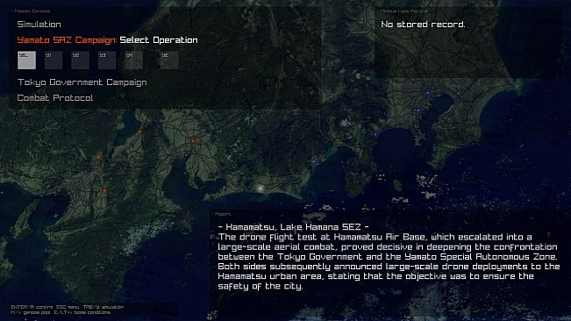Select the second operation tile
Screen dimensions: 571x321
pyautogui.click(x=54, y=60)
